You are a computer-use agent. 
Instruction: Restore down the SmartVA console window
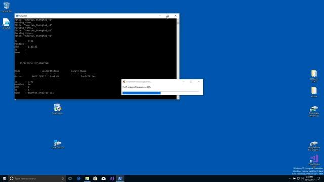click(168, 16)
